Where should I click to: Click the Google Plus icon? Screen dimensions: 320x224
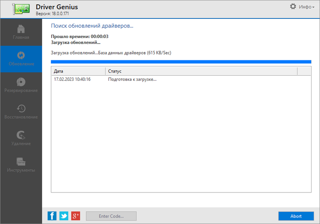point(76,216)
